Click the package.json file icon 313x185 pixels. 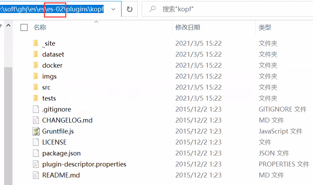point(36,153)
